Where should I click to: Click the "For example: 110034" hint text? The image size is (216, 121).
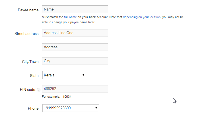(57, 97)
